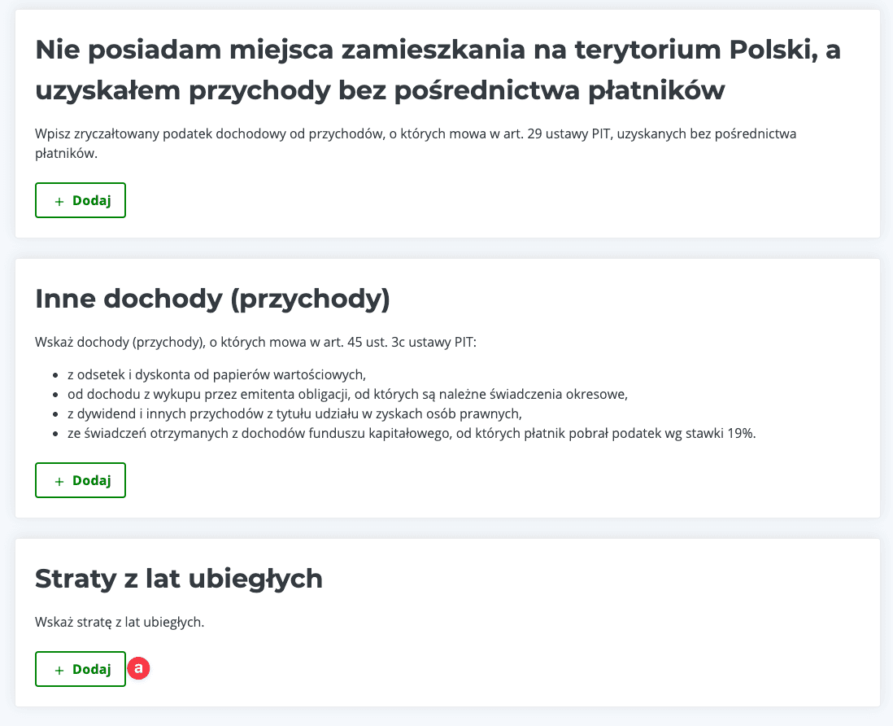Click Dodaj under Straty z lat ubiegłych
The image size is (893, 726).
(x=81, y=668)
